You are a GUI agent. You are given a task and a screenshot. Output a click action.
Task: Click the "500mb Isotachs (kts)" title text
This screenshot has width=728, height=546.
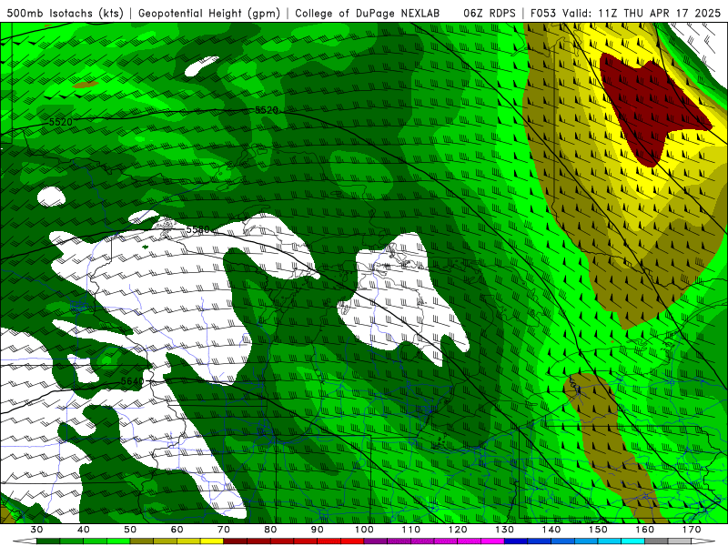(x=66, y=14)
